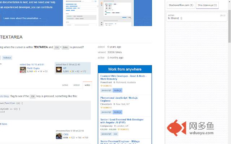Viewport: 231px width, 144px height.
Task: Click the node.js tag under Clevertech job
Action: (x=117, y=112)
